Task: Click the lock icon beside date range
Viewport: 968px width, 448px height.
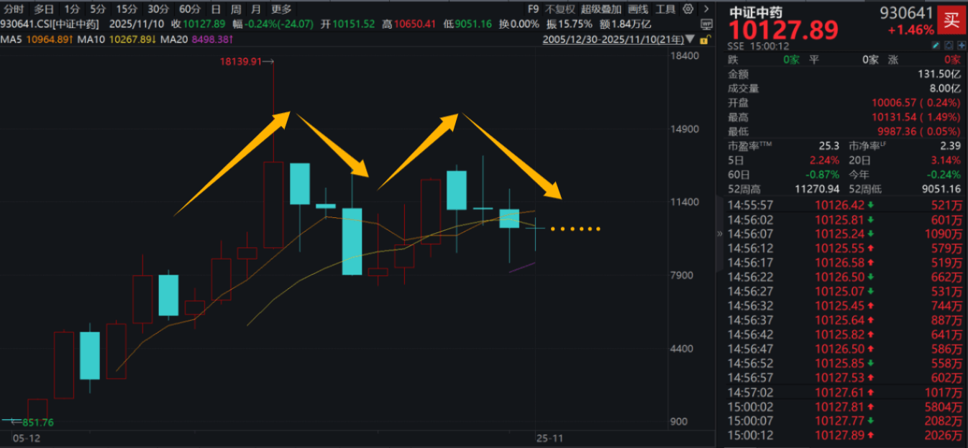Action: [704, 38]
